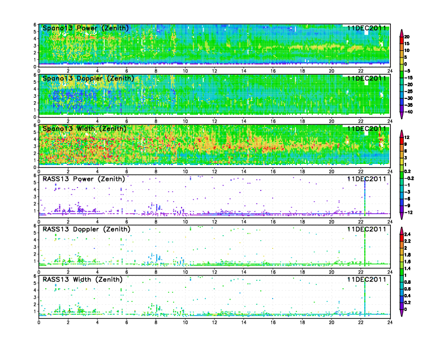Image resolution: width=448 pixels, height=346 pixels.
Task: Click the vertical spike near hour 22 in RASS13 Width
Action: (x=365, y=297)
